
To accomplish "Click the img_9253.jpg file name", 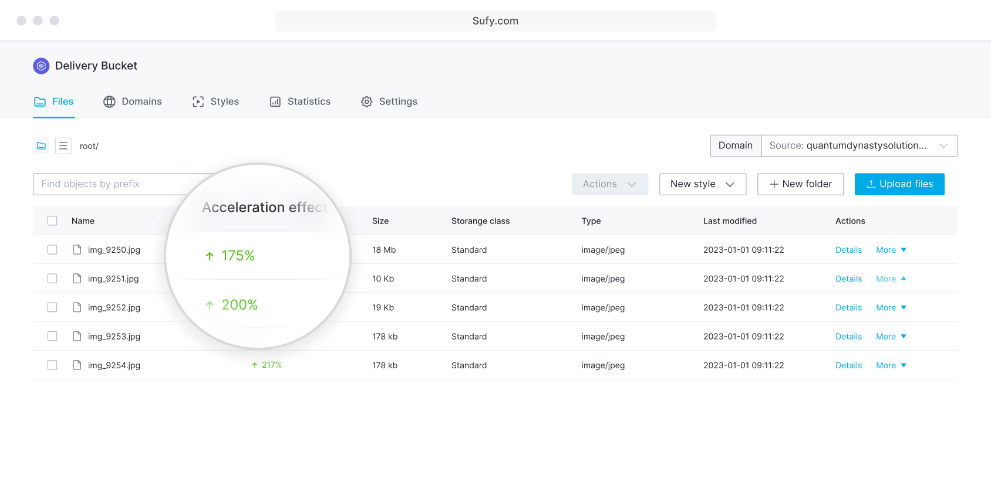I will click(x=114, y=337).
